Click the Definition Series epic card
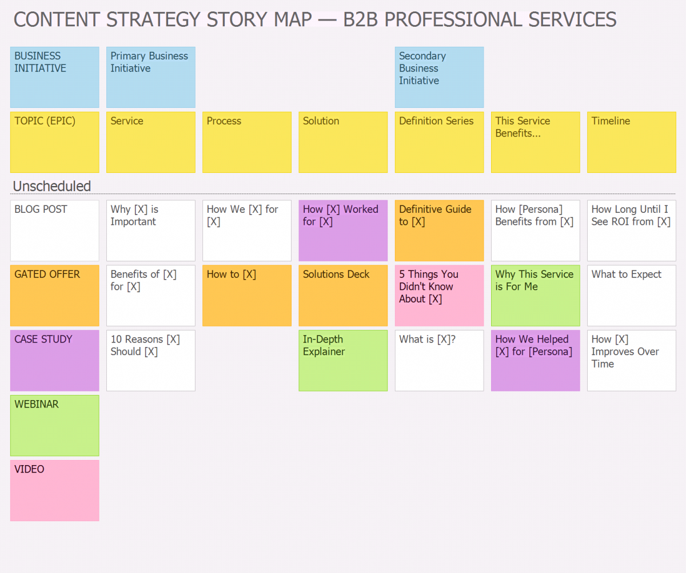This screenshot has height=573, width=686. click(x=439, y=142)
